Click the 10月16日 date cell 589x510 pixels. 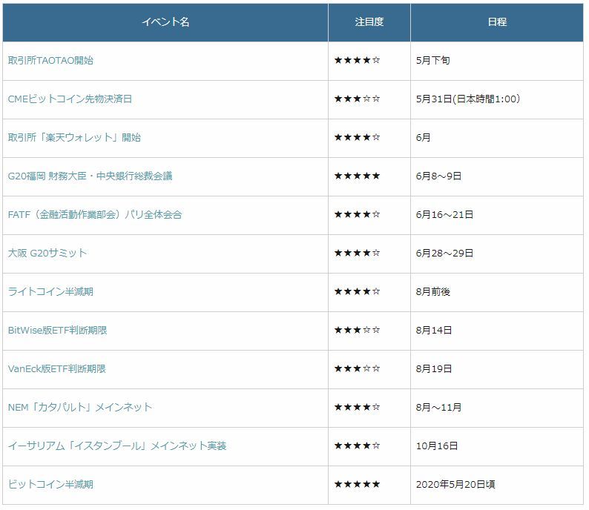[x=437, y=446]
